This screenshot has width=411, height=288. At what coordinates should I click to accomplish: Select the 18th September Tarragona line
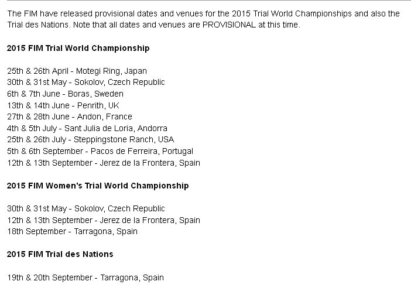72,232
